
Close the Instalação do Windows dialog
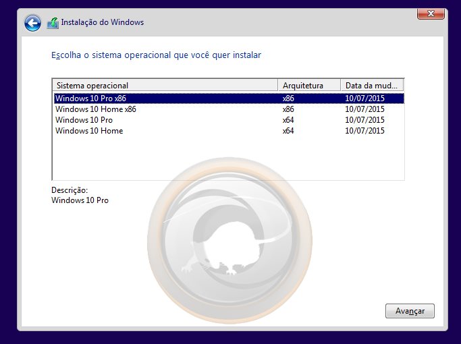click(431, 13)
